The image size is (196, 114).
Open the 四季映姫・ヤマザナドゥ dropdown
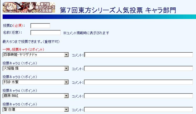35,55
